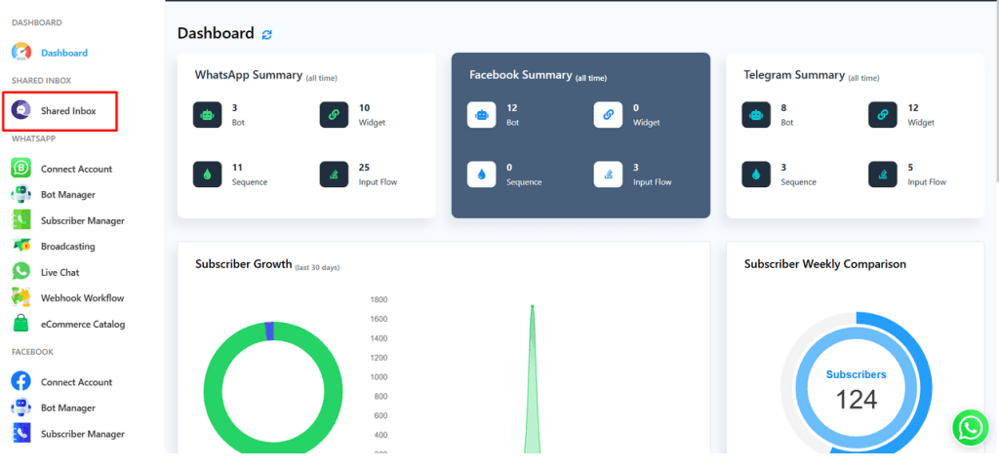Image resolution: width=999 pixels, height=466 pixels.
Task: Click the Subscribers 124 weekly comparison gauge
Action: [x=856, y=390]
